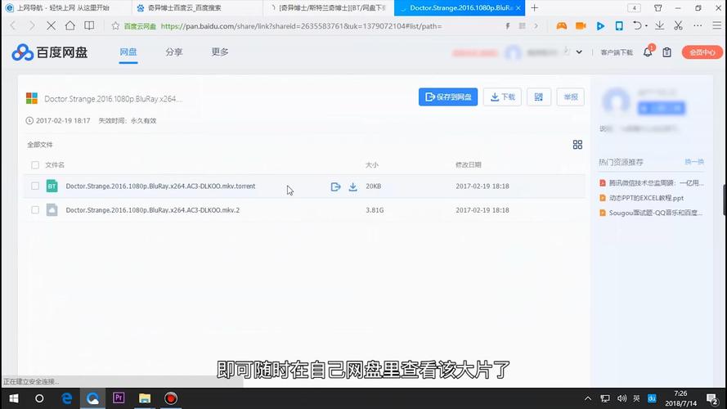Click the green BT file type icon
Image resolution: width=727 pixels, height=409 pixels.
coord(52,186)
